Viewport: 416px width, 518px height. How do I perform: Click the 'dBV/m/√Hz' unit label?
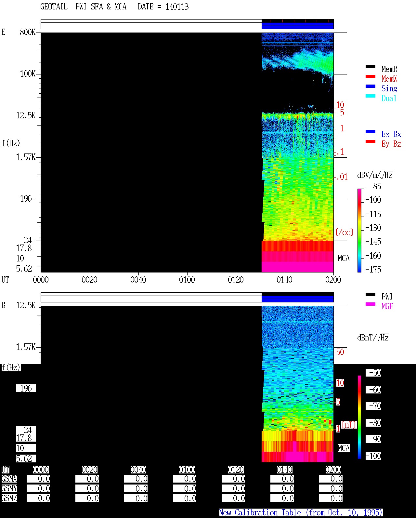[375, 175]
